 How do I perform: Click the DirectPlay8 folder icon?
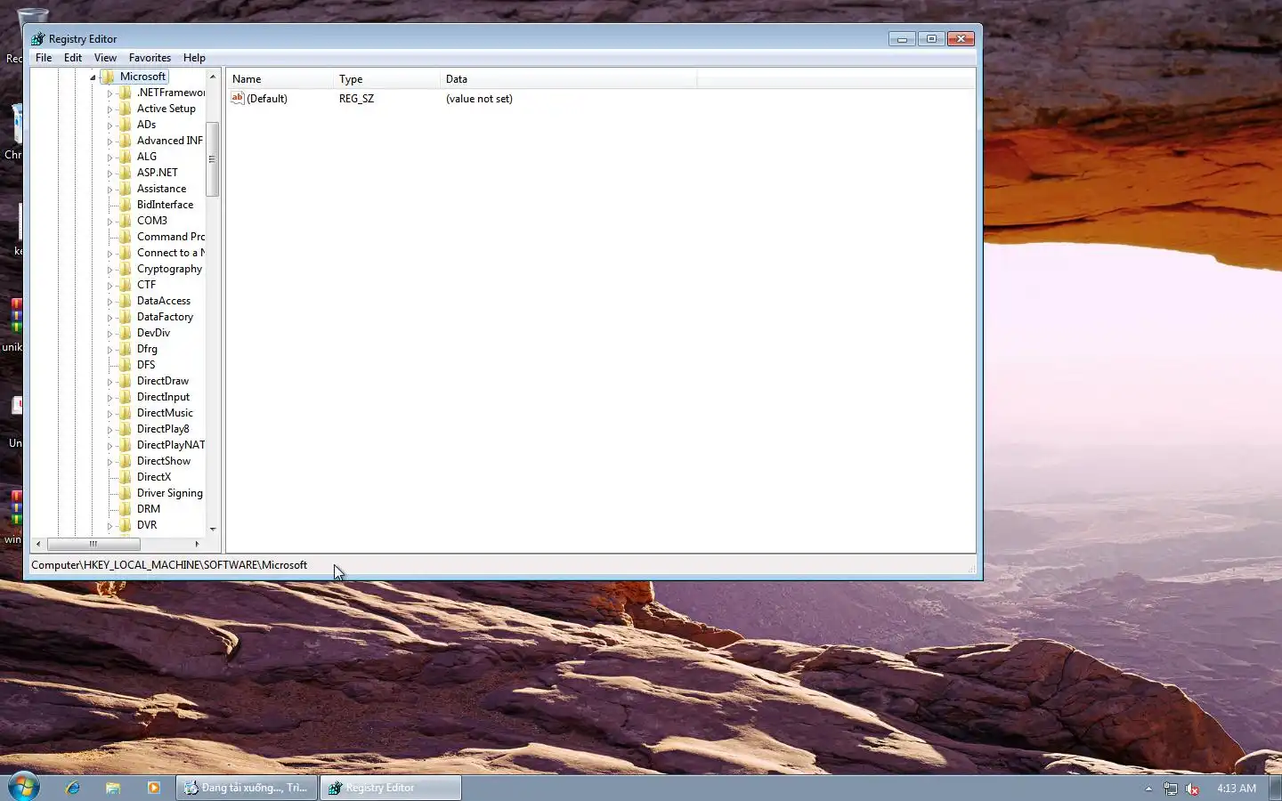(126, 429)
